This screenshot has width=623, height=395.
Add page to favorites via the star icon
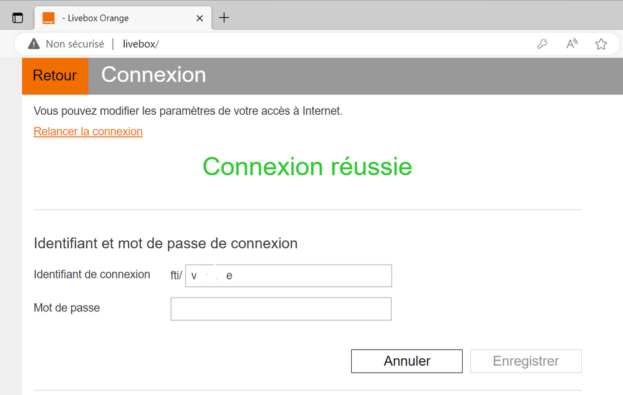601,44
